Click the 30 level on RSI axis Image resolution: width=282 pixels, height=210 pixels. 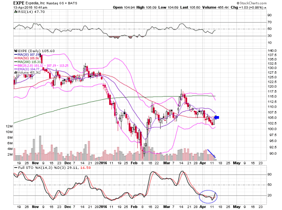(270, 36)
